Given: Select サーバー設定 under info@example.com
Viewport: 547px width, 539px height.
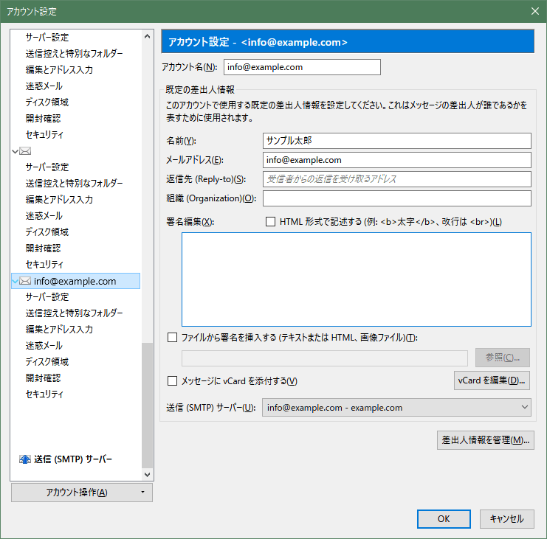Looking at the screenshot, I should point(47,296).
